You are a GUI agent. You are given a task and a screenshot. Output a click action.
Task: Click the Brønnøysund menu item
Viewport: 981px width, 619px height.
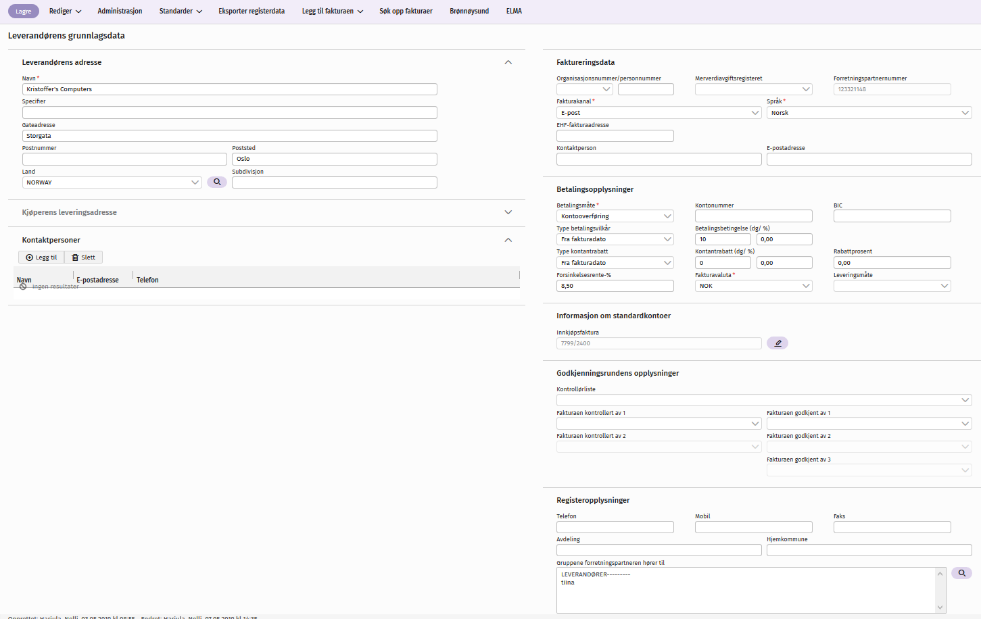469,11
